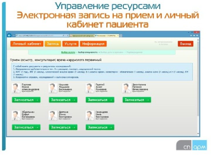Select the name Эйдельман Софья Евгеньевна

pyautogui.click(x=28, y=114)
